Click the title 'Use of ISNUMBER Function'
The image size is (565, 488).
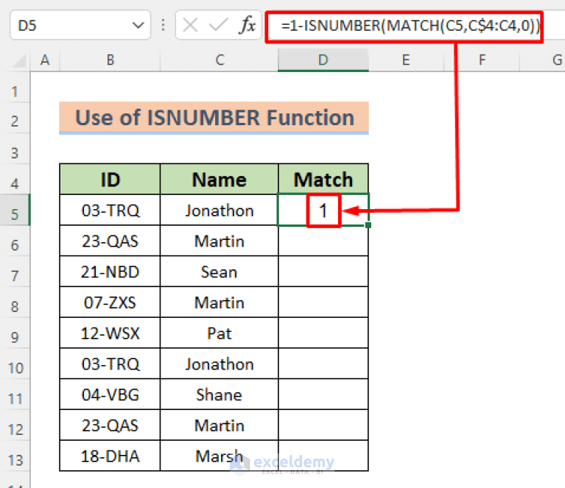pyautogui.click(x=214, y=118)
